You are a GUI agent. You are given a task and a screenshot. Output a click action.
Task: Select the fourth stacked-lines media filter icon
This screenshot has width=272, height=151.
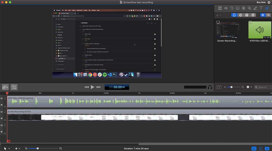coord(253,15)
